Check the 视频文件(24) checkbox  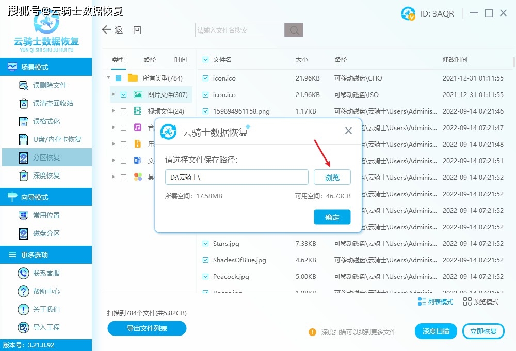[x=123, y=111]
